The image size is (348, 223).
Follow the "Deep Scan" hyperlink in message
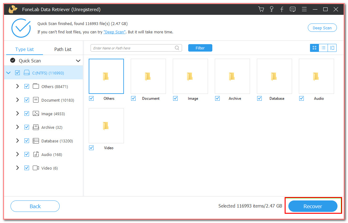pos(115,32)
